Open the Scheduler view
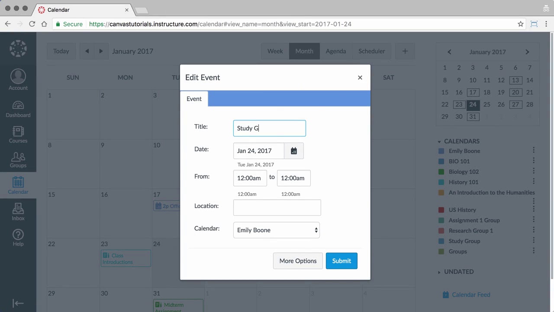The height and width of the screenshot is (312, 554). (x=371, y=51)
